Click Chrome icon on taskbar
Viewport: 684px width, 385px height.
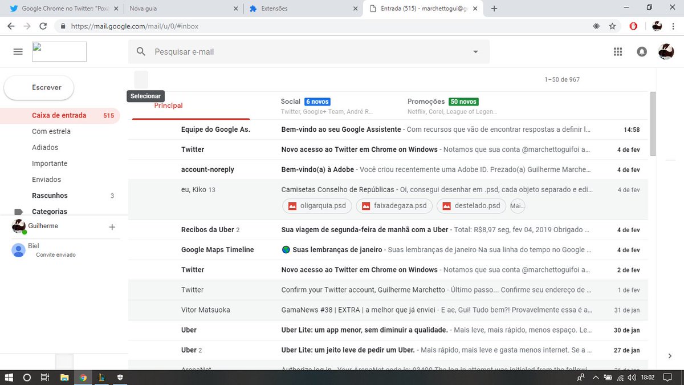click(83, 378)
